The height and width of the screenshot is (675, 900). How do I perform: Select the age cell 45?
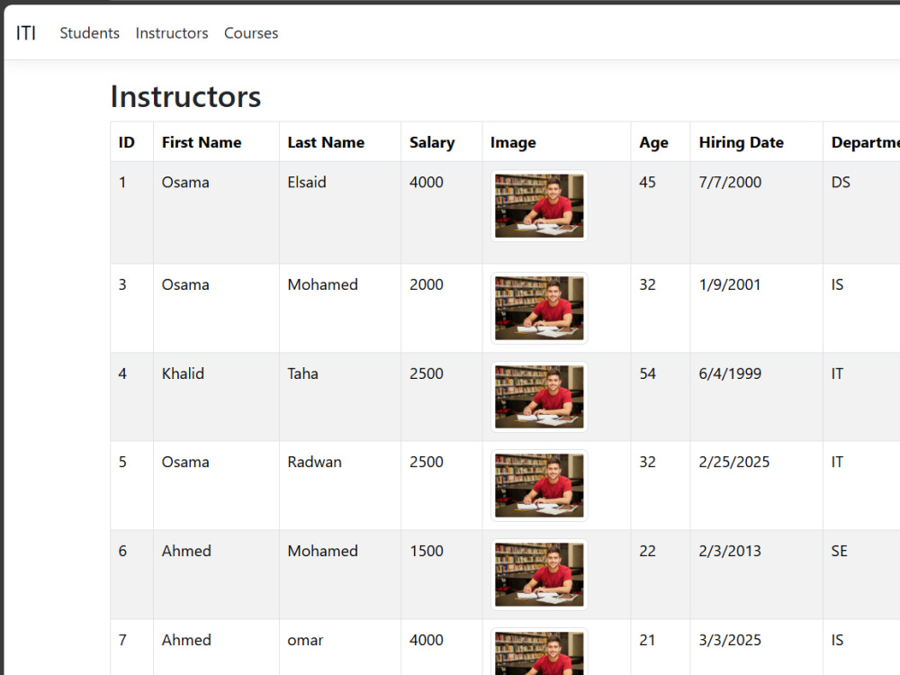point(647,183)
